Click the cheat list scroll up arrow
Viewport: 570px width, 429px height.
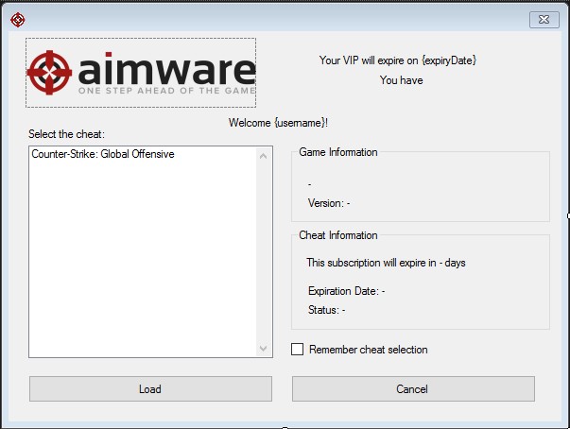264,156
